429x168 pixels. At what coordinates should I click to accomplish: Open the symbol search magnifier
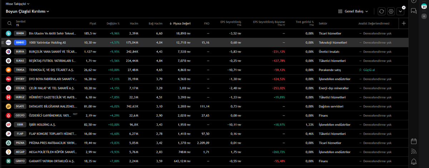pos(9,23)
